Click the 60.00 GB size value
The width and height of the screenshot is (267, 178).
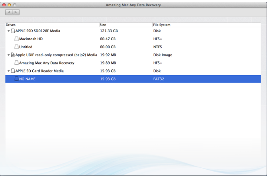pyautogui.click(x=108, y=47)
